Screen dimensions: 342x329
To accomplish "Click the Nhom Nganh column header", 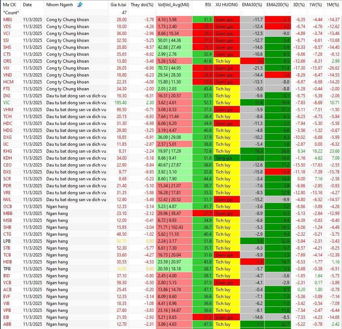I will coord(59,5).
